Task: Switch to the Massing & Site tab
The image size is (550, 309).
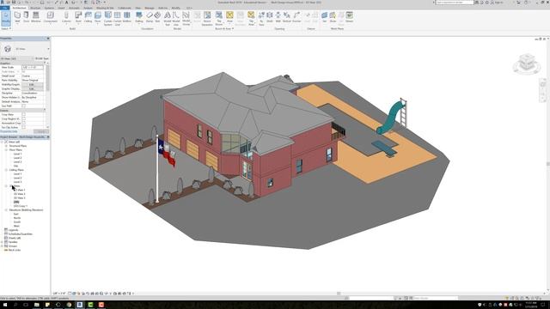Action: pyautogui.click(x=105, y=8)
